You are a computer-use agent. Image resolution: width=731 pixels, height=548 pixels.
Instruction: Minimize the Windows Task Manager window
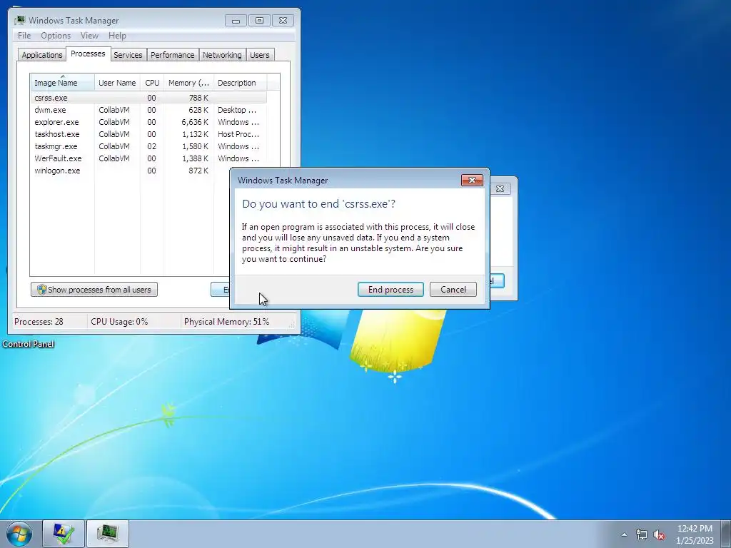tap(236, 21)
